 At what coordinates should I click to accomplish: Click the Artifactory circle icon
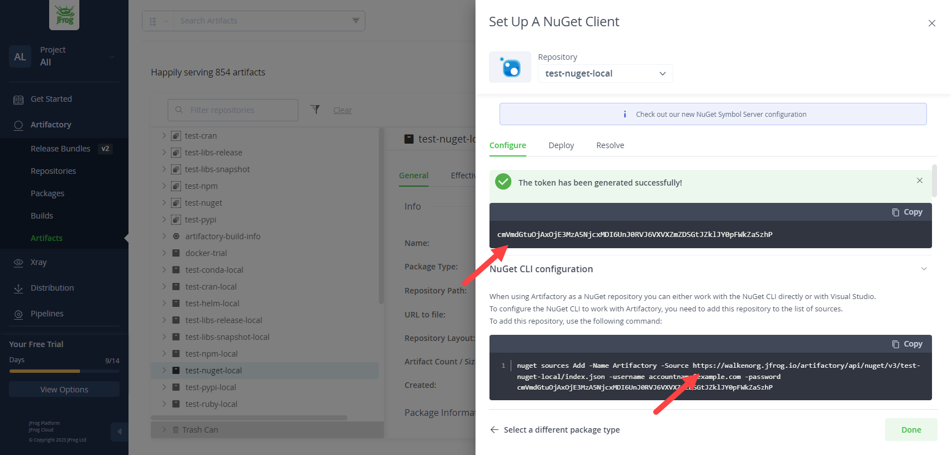pos(18,125)
